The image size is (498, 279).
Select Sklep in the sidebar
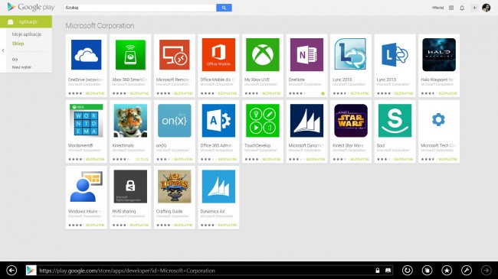(x=18, y=44)
